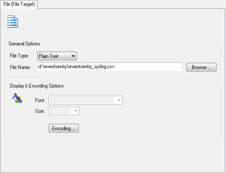Click the Font label
226x173 pixels.
click(40, 100)
